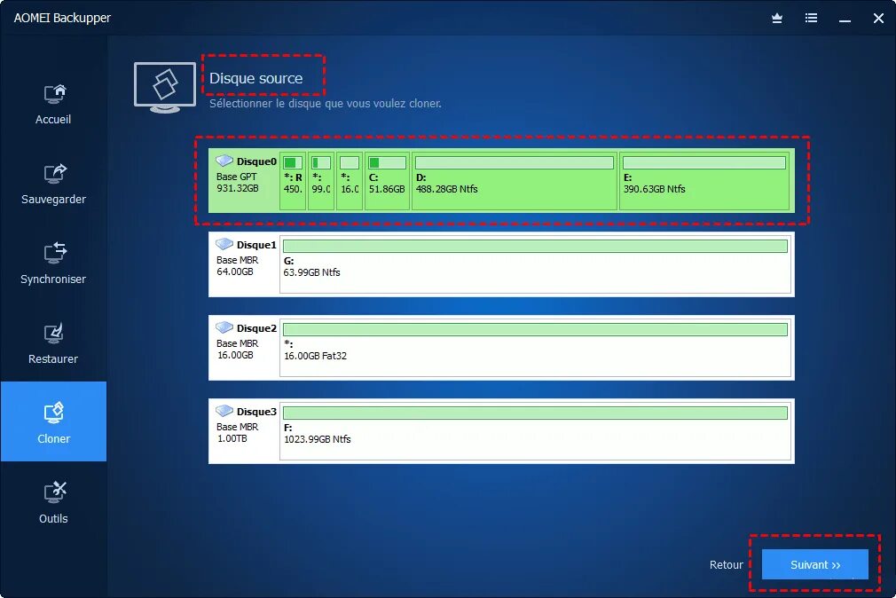The width and height of the screenshot is (896, 598).
Task: Click the Disque3 disk icon
Action: point(223,411)
